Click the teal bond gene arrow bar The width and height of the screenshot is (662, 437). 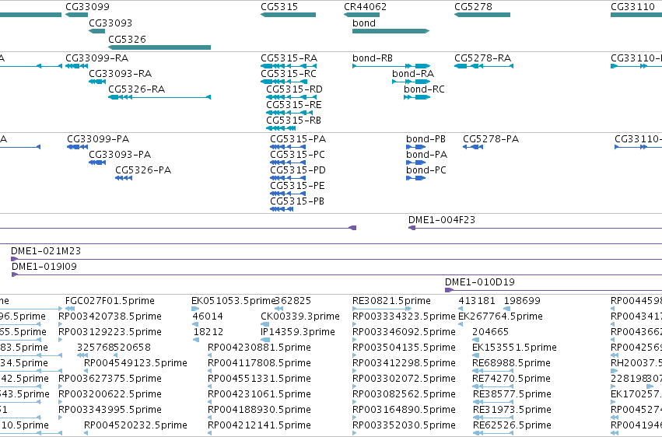(x=391, y=31)
